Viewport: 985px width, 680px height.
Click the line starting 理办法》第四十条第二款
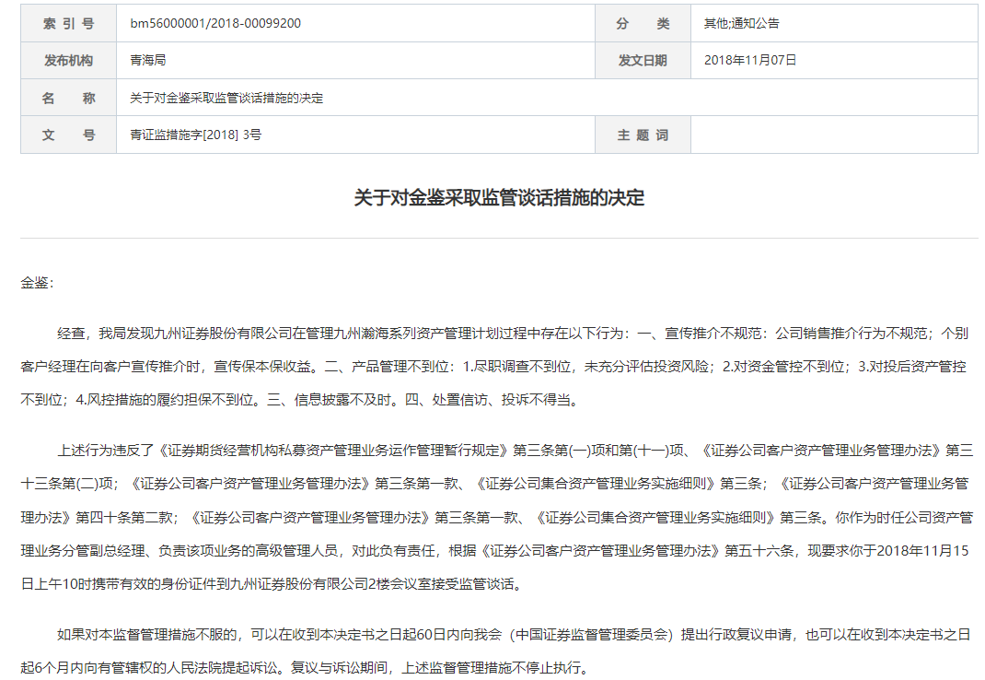coord(497,518)
